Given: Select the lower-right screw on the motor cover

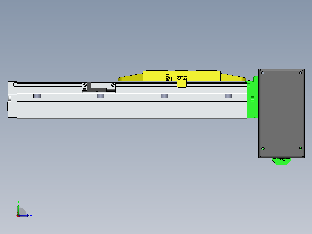Looking at the screenshot, I should (x=300, y=148).
